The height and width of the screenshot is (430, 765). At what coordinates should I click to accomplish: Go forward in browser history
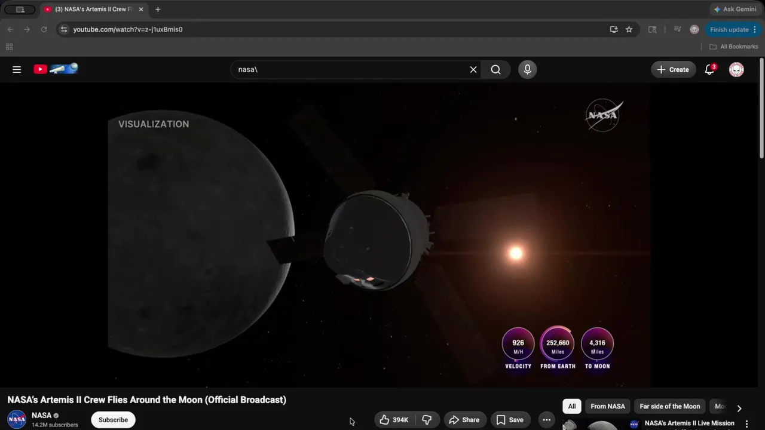pyautogui.click(x=27, y=29)
